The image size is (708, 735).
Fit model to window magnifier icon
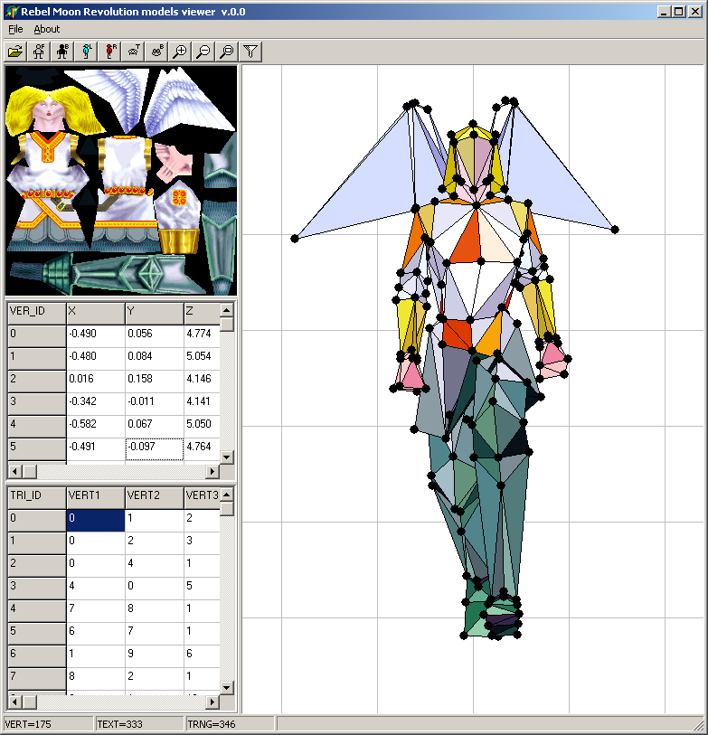(x=226, y=52)
